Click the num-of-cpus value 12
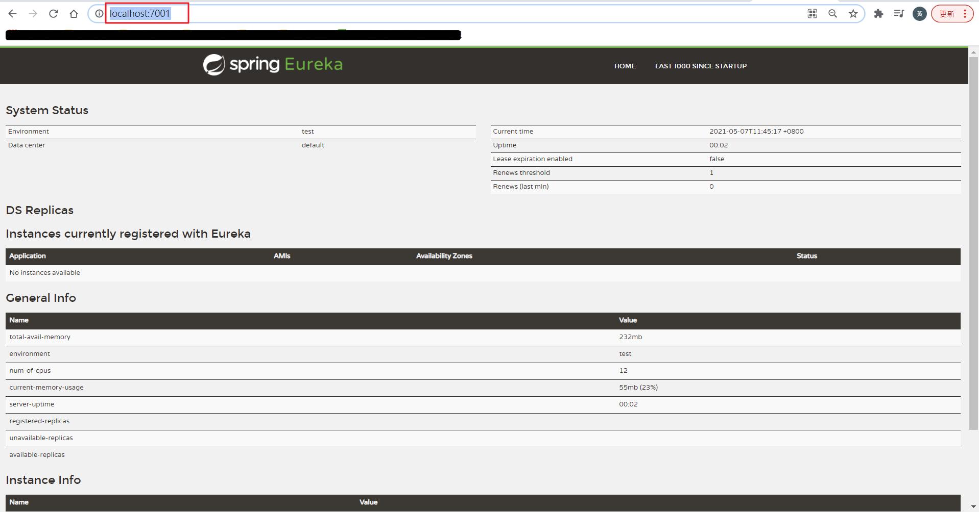The image size is (979, 512). 623,371
